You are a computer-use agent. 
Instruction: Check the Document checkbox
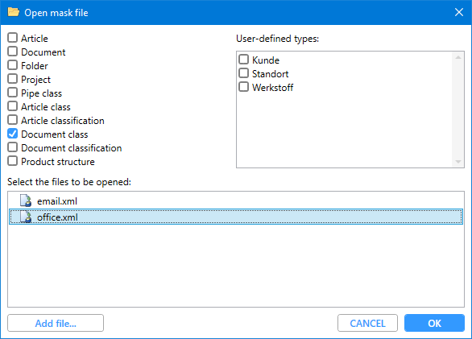pyautogui.click(x=12, y=52)
